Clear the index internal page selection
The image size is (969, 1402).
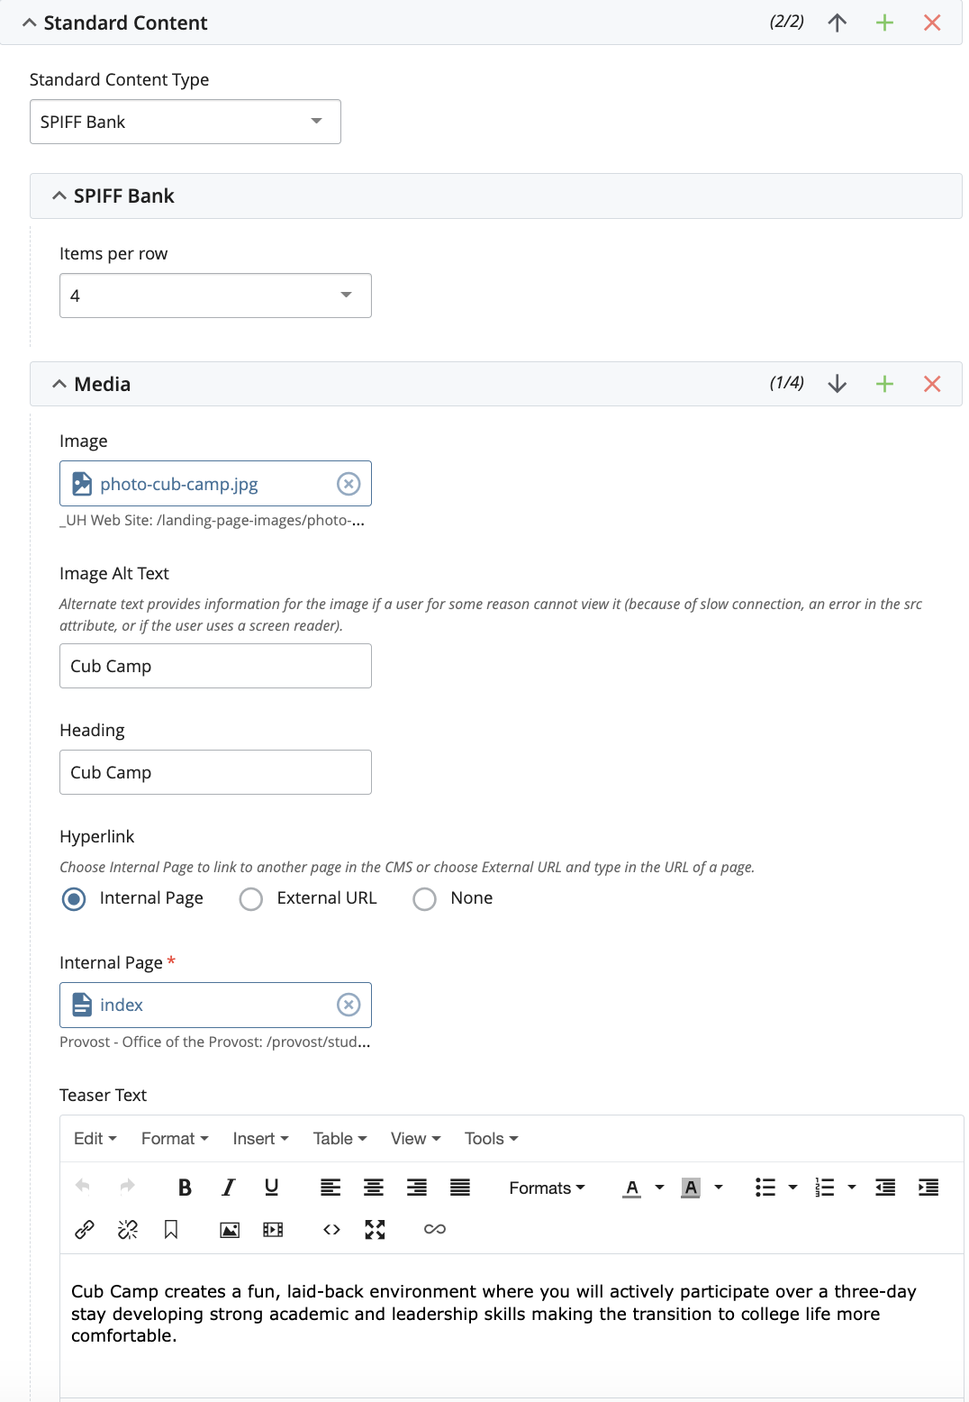pos(349,1005)
